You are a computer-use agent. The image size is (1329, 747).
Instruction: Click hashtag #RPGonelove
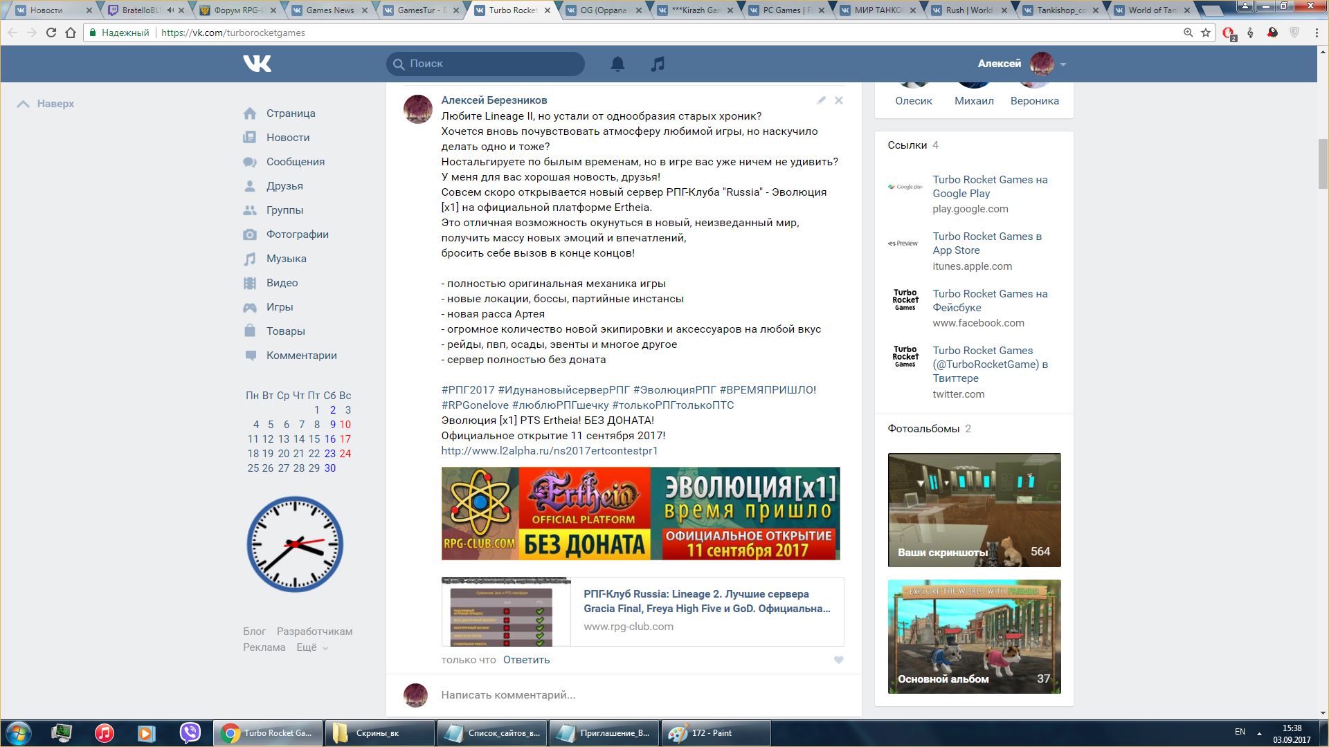475,405
